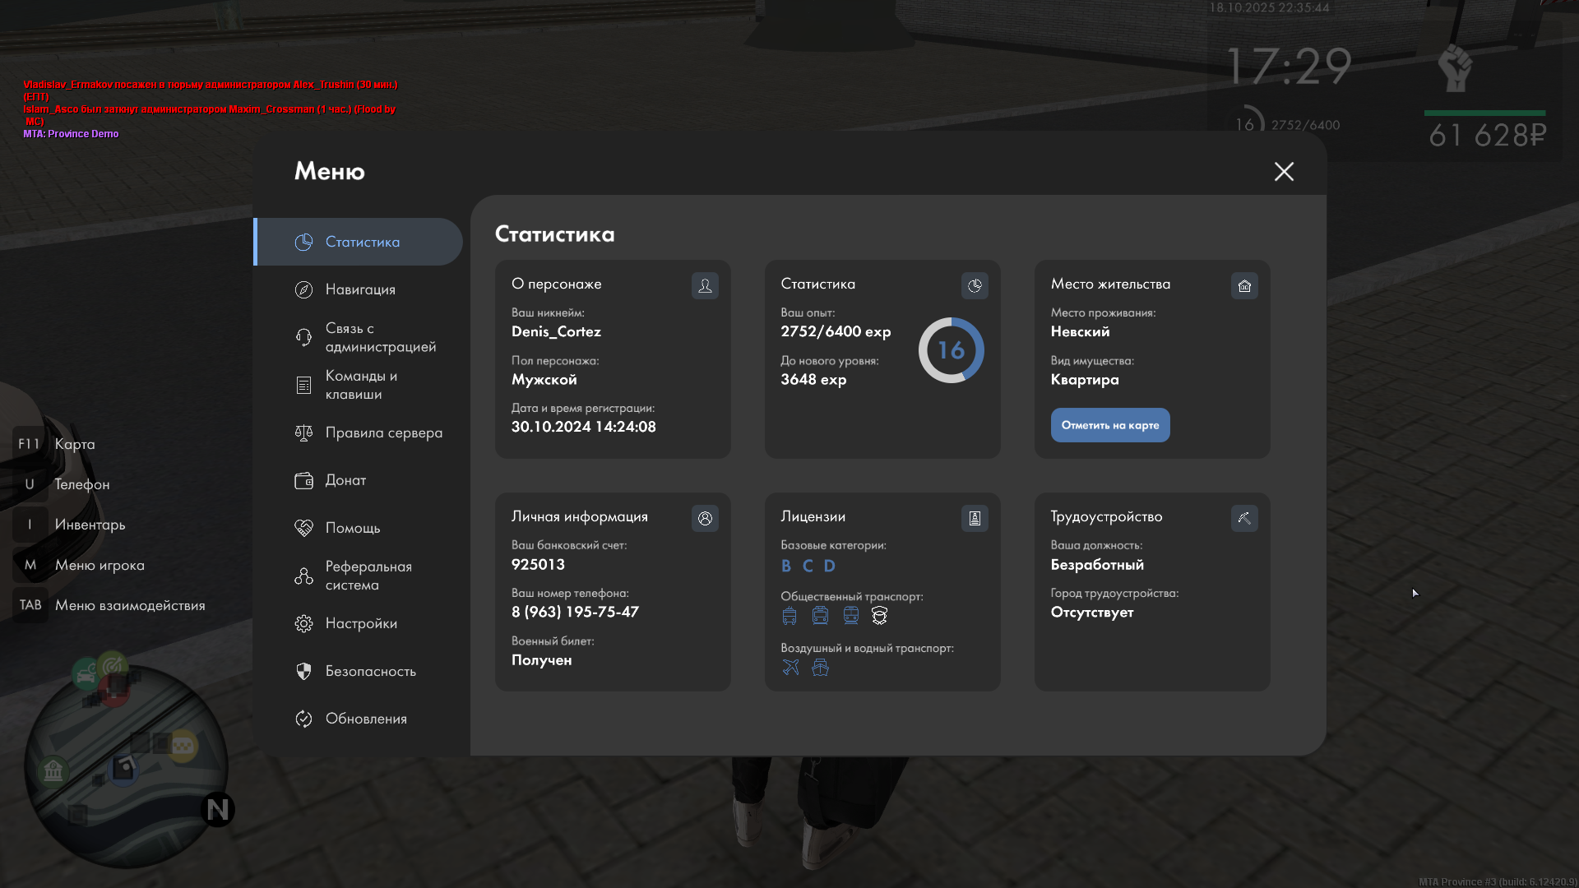
Task: Open the Навигация menu section
Action: [359, 289]
